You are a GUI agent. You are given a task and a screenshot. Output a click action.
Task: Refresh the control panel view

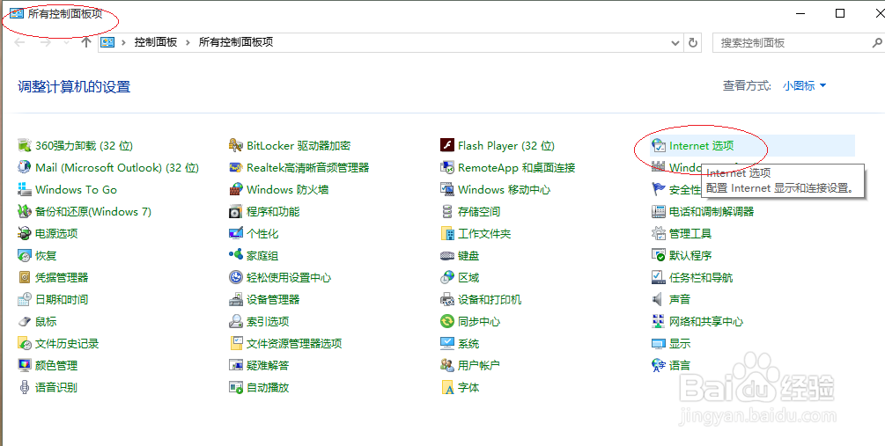pos(694,43)
